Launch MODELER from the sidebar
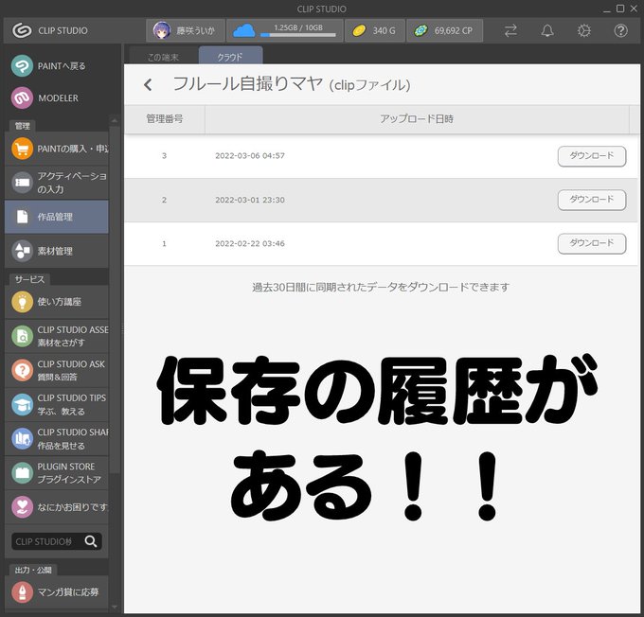Viewport: 644px width, 617px height. coord(22,97)
